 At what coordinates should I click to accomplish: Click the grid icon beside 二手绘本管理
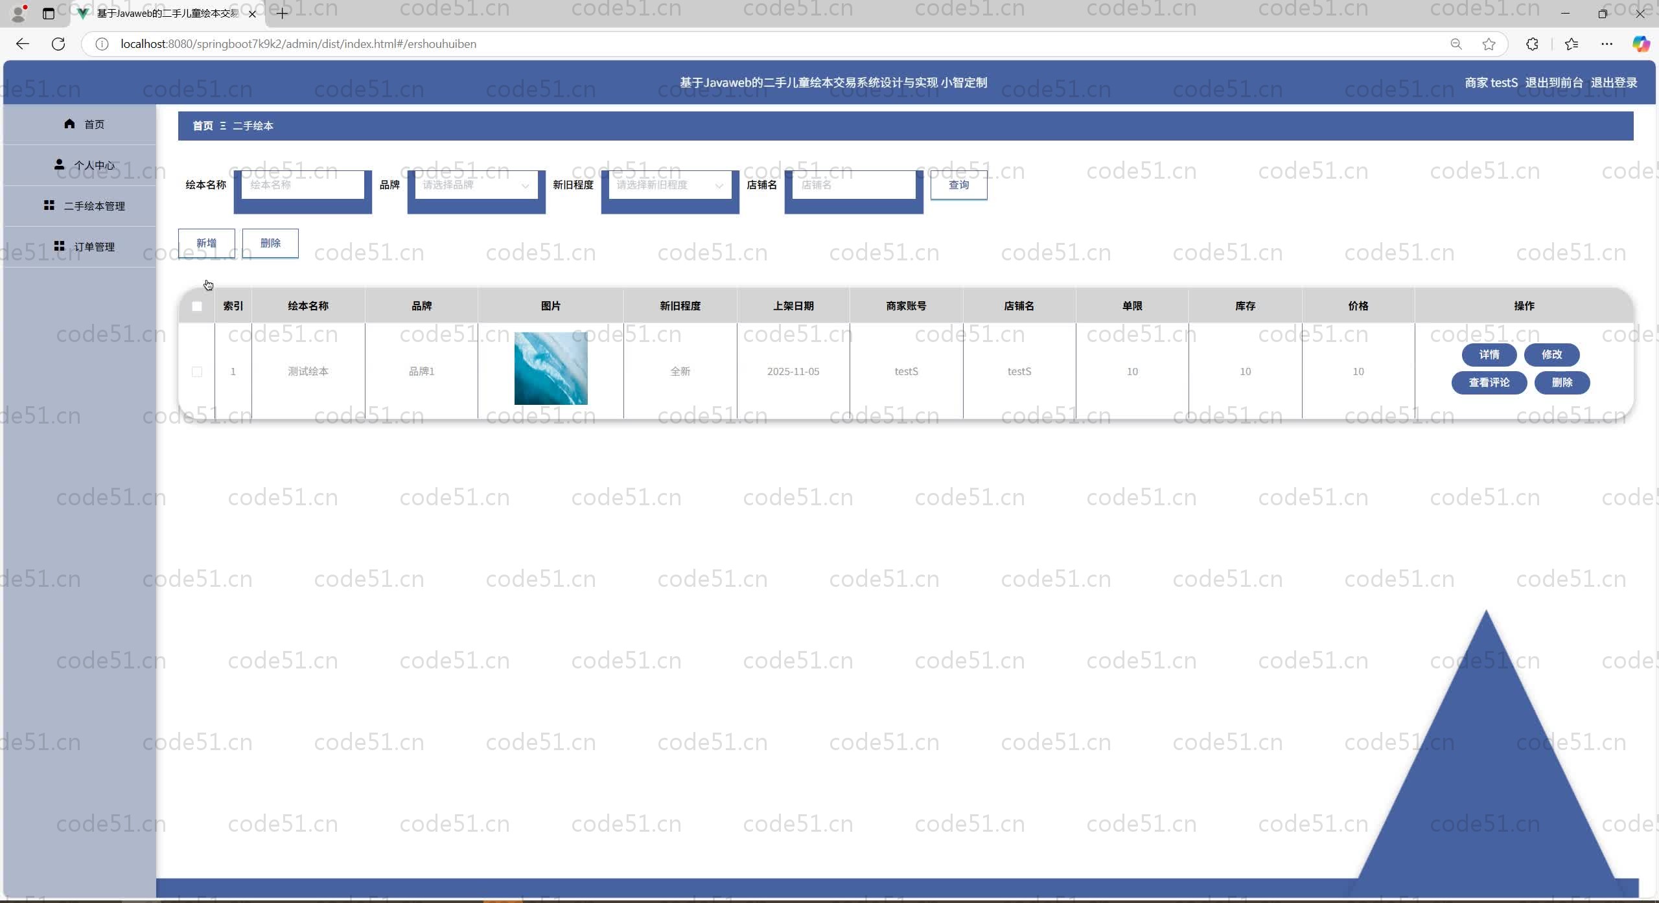49,205
